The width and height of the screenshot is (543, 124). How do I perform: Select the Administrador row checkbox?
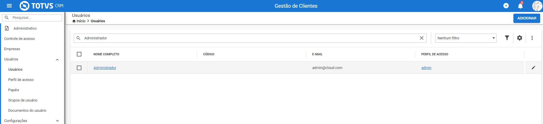click(79, 68)
